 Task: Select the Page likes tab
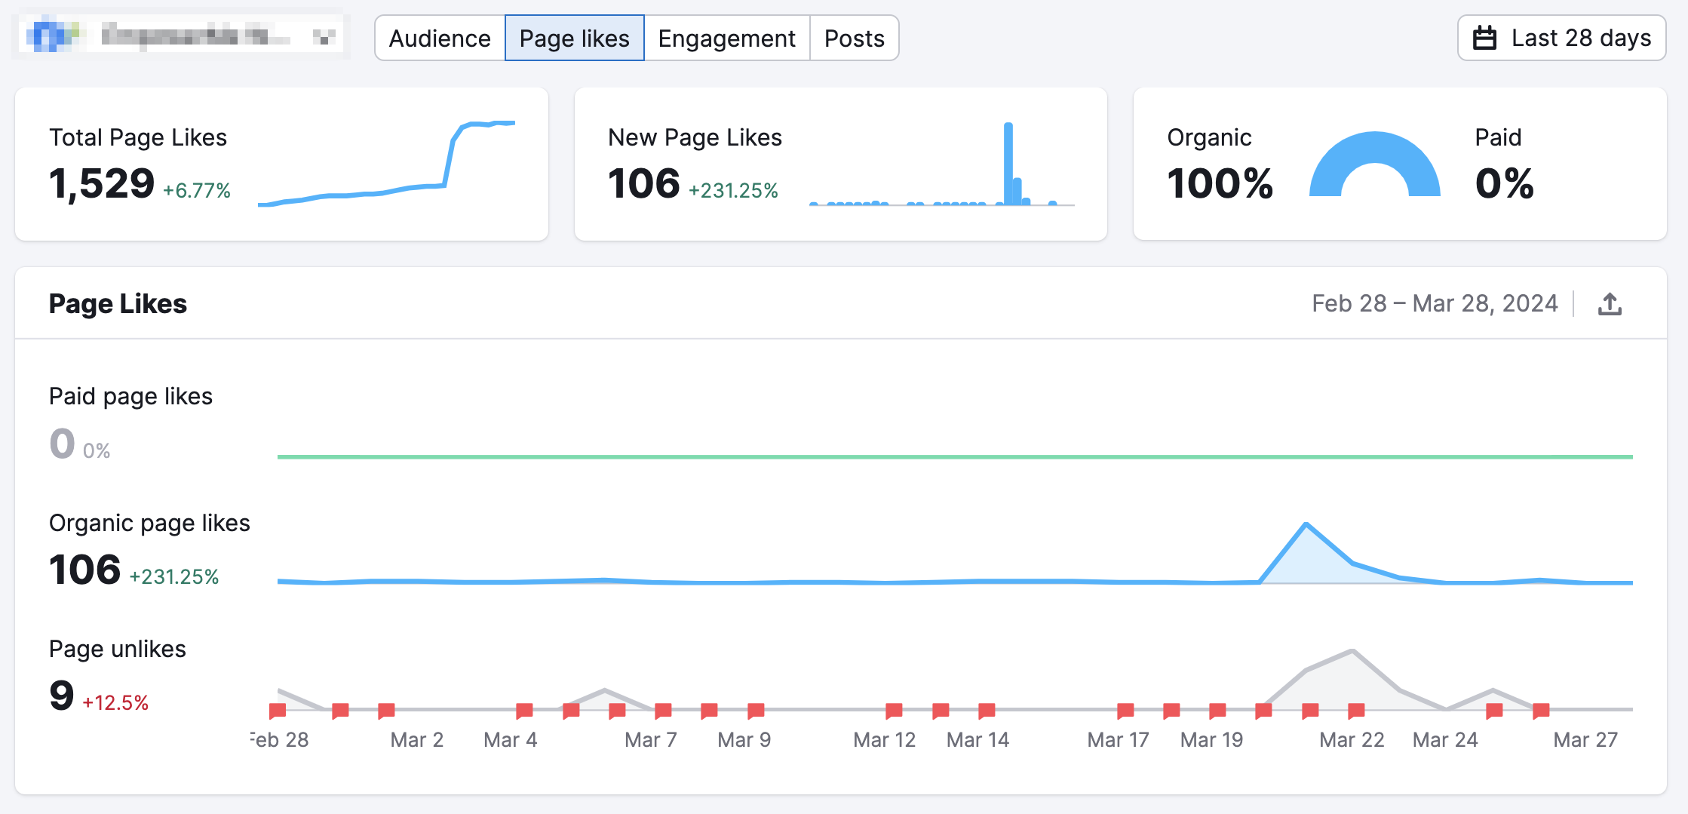pos(574,38)
